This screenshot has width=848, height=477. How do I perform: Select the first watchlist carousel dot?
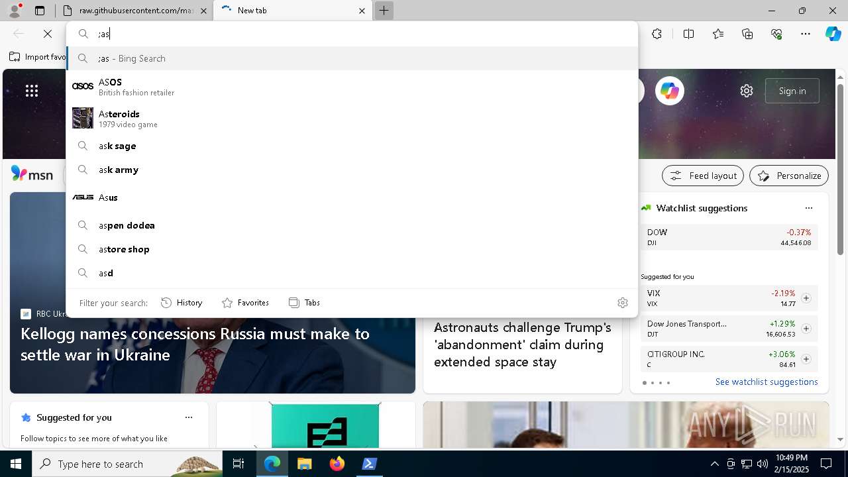click(645, 383)
